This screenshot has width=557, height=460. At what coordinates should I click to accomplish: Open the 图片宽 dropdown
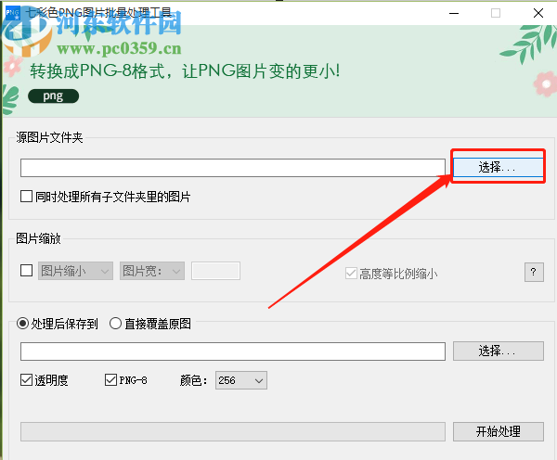click(x=152, y=271)
